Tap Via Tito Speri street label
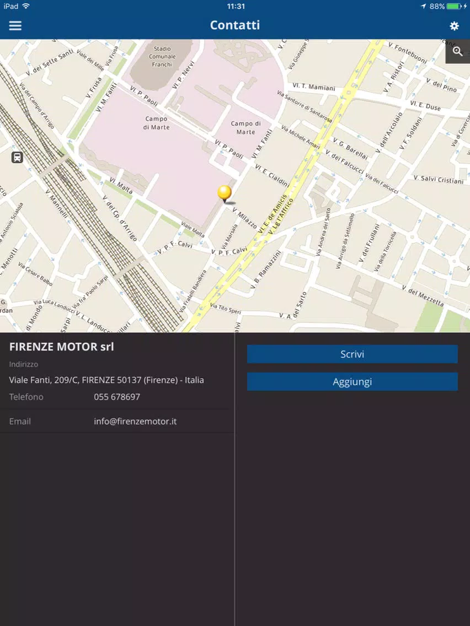Viewport: 470px width, 626px height. tap(226, 308)
